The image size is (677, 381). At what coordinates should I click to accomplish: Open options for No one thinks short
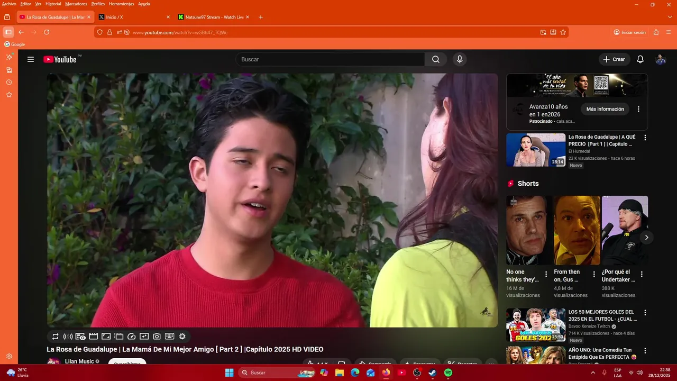point(546,274)
